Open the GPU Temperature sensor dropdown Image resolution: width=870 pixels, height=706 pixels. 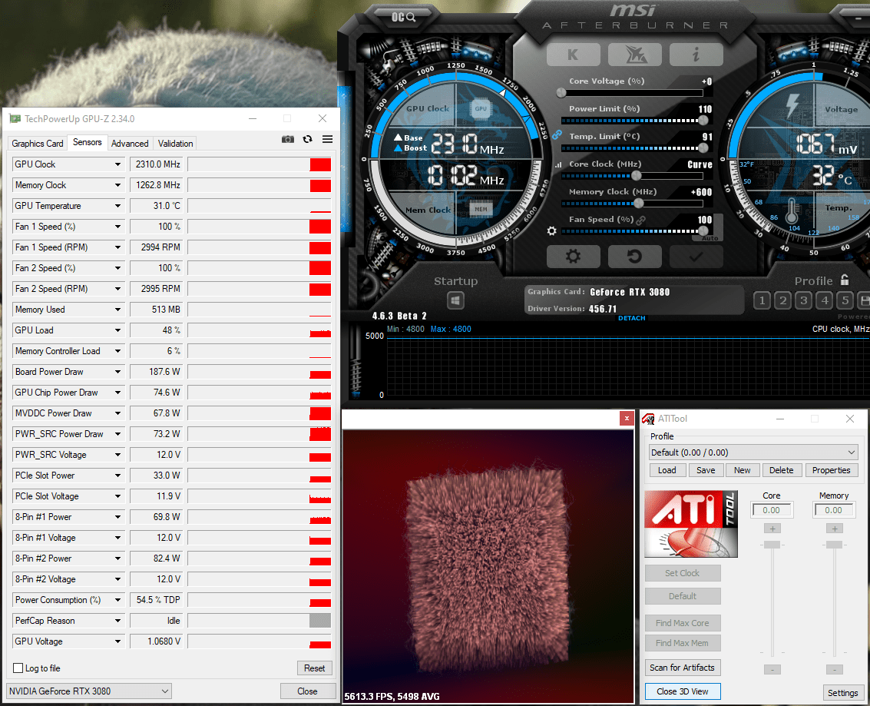(x=117, y=206)
